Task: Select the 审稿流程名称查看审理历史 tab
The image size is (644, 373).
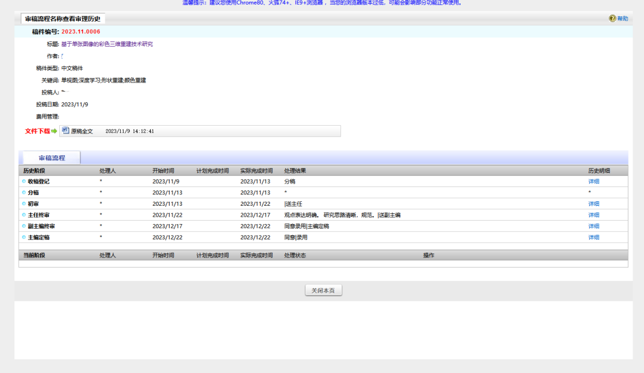Action: (x=63, y=19)
